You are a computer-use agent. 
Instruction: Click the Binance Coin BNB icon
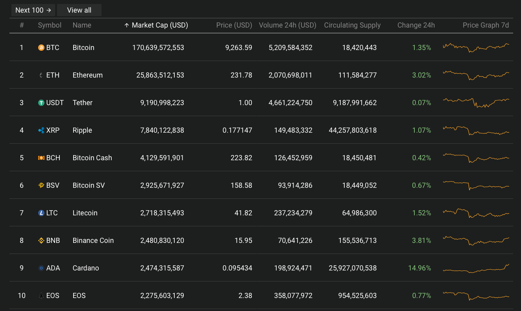(41, 241)
